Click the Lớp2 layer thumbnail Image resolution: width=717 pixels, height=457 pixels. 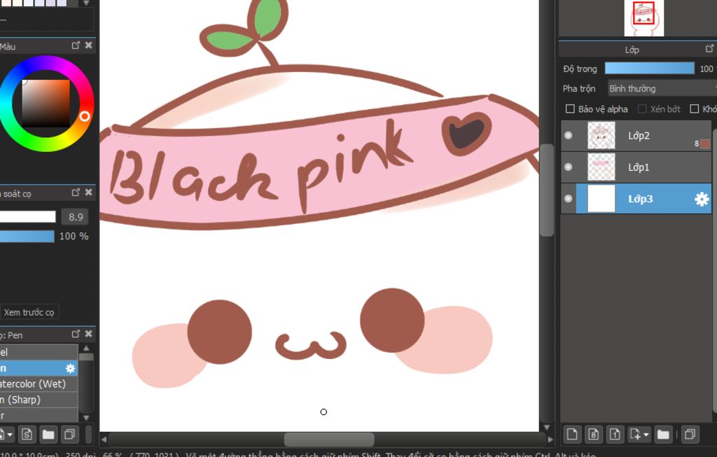point(601,135)
